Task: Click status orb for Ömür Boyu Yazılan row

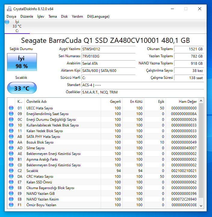Action: (x=11, y=205)
